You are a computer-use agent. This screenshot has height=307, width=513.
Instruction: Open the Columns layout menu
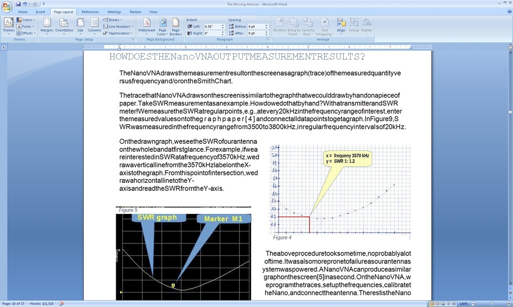94,26
